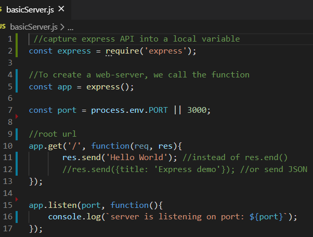Image resolution: width=313 pixels, height=237 pixels.
Task: Click the JS file icon in the tab
Action: click(x=2, y=9)
